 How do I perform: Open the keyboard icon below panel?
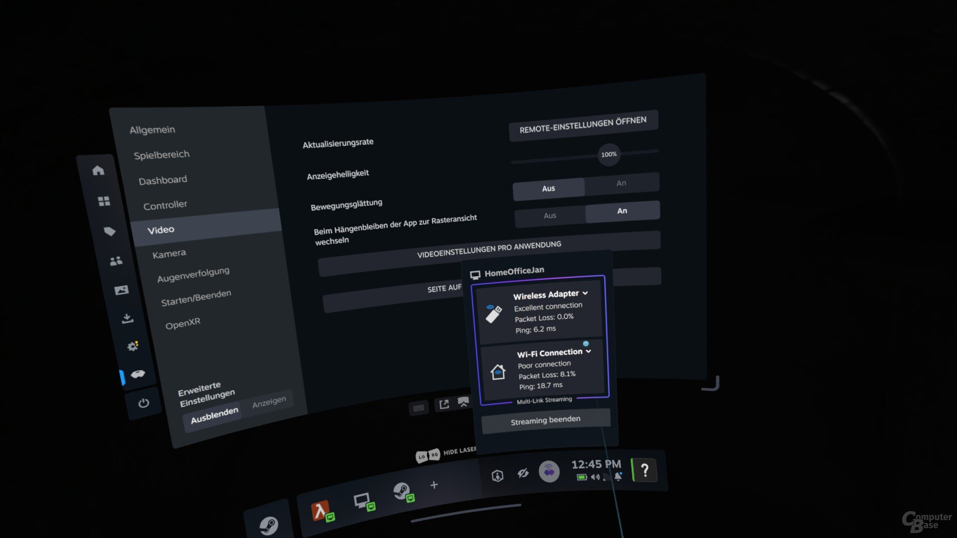pyautogui.click(x=419, y=408)
